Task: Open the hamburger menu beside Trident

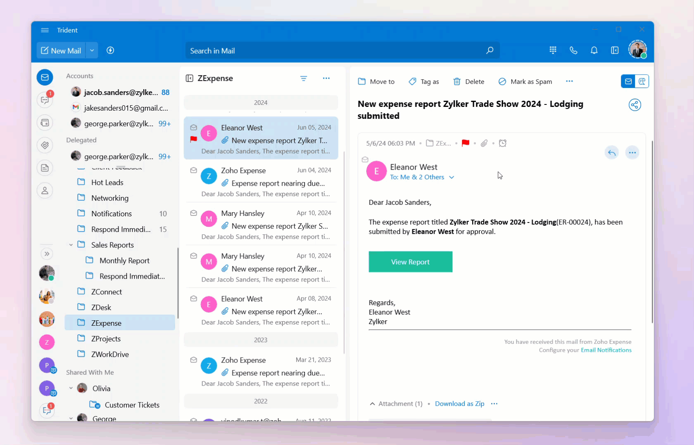Action: tap(45, 30)
